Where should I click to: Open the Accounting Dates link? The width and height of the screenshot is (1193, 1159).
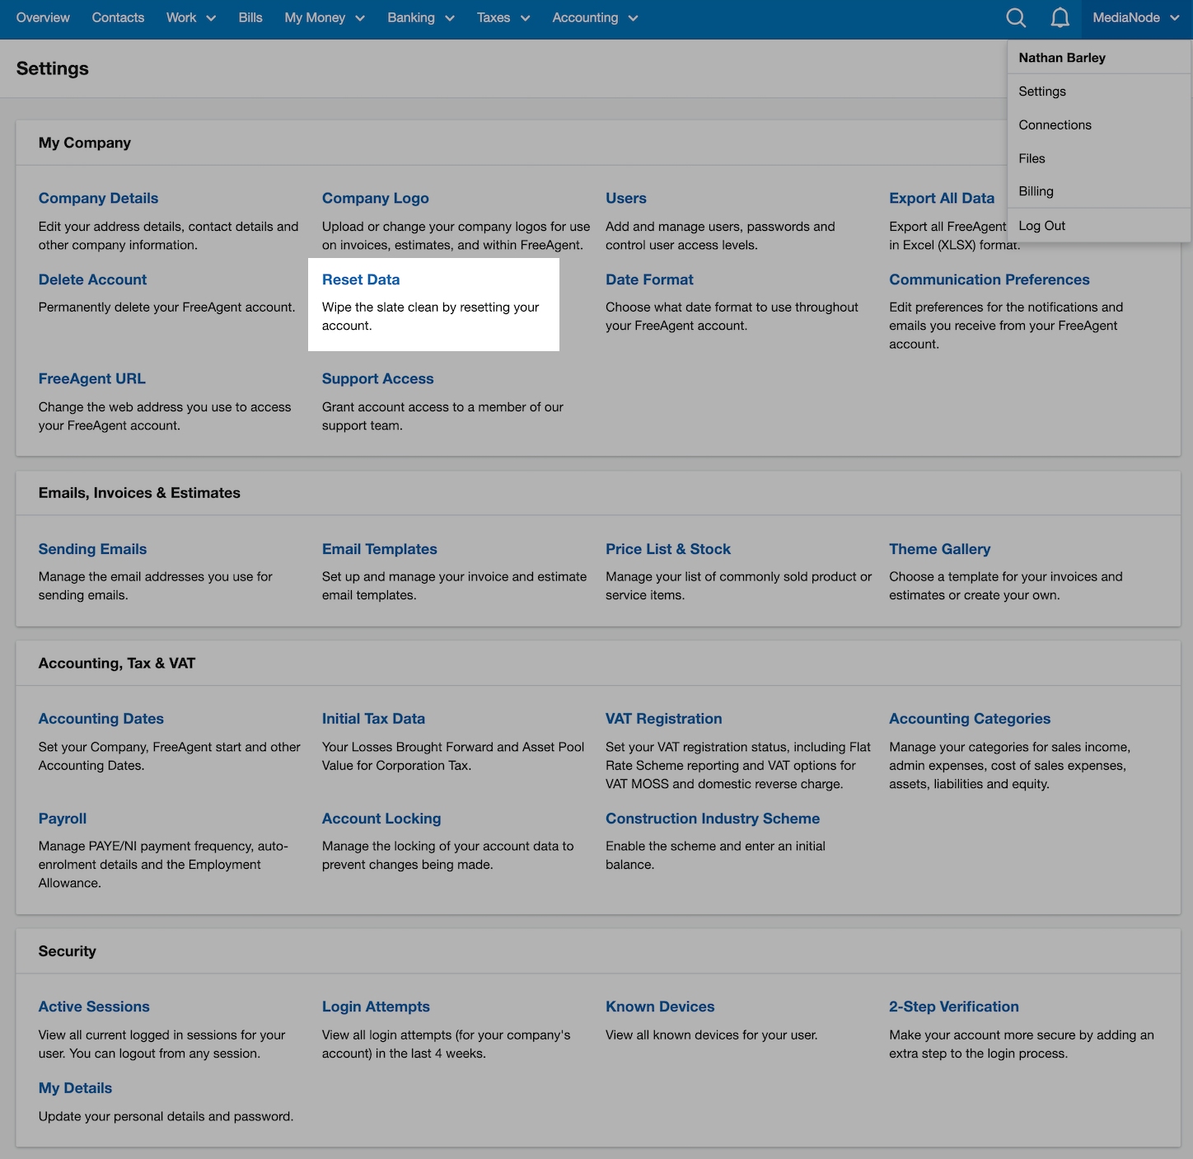pos(101,719)
